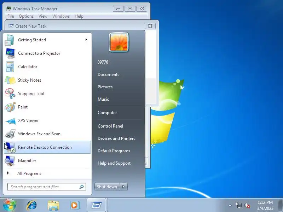Expand the Getting Started submenu arrow

pos(86,40)
